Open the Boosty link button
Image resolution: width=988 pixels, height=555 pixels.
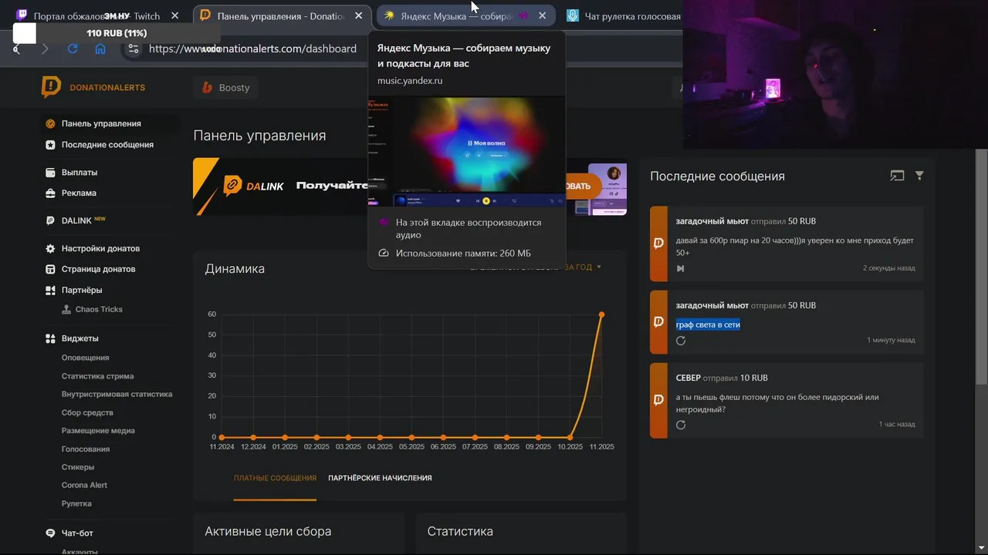(226, 88)
